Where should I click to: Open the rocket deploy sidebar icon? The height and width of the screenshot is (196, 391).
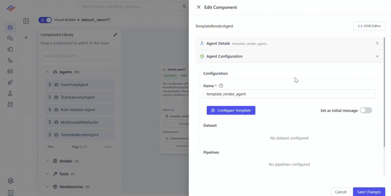click(x=10, y=82)
